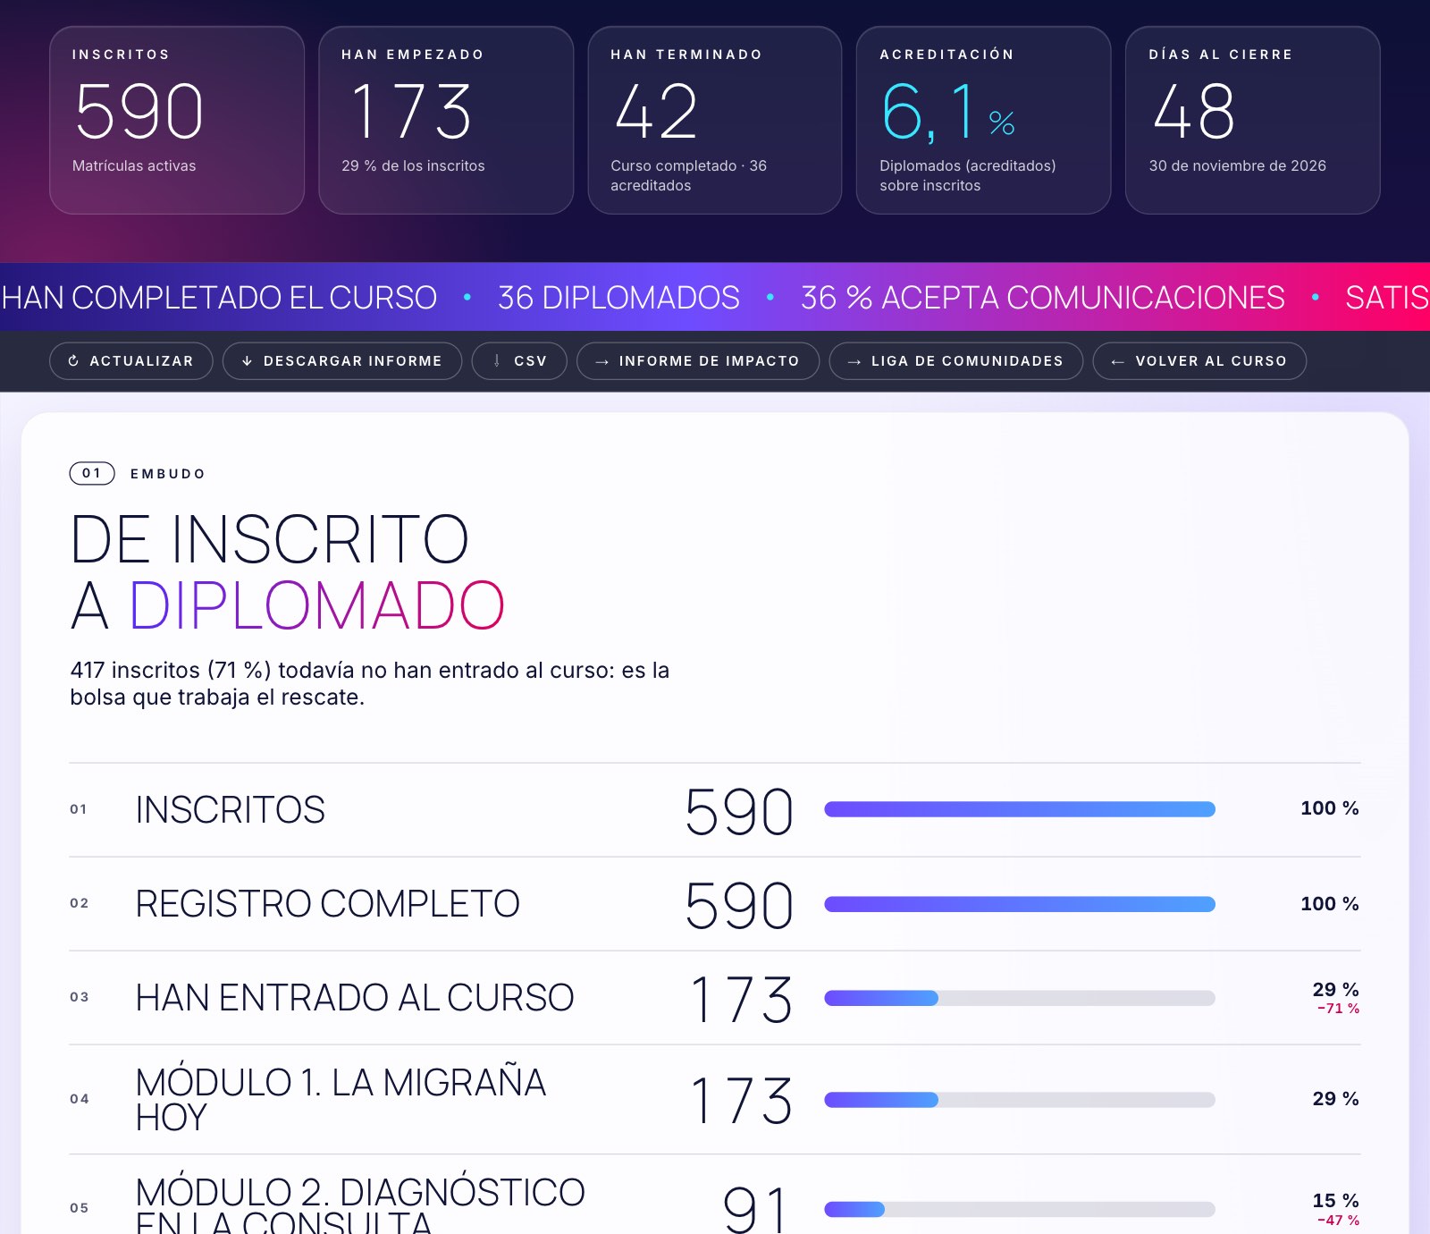
Task: Click the Registro Completo progress bar
Action: [1020, 904]
